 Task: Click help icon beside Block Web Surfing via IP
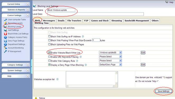pos(83,36)
